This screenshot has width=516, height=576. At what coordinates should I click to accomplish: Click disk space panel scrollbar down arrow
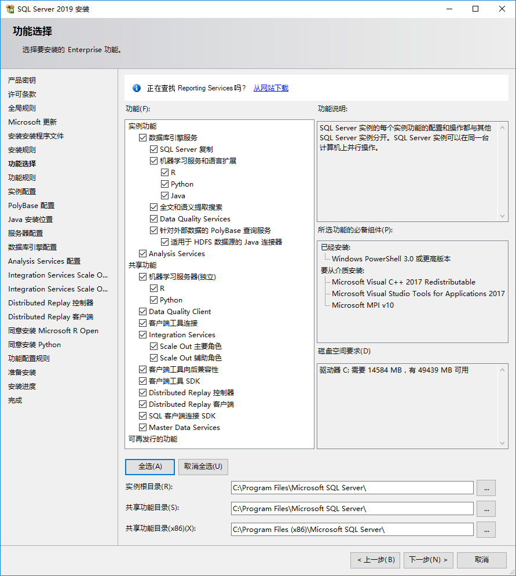(503, 443)
